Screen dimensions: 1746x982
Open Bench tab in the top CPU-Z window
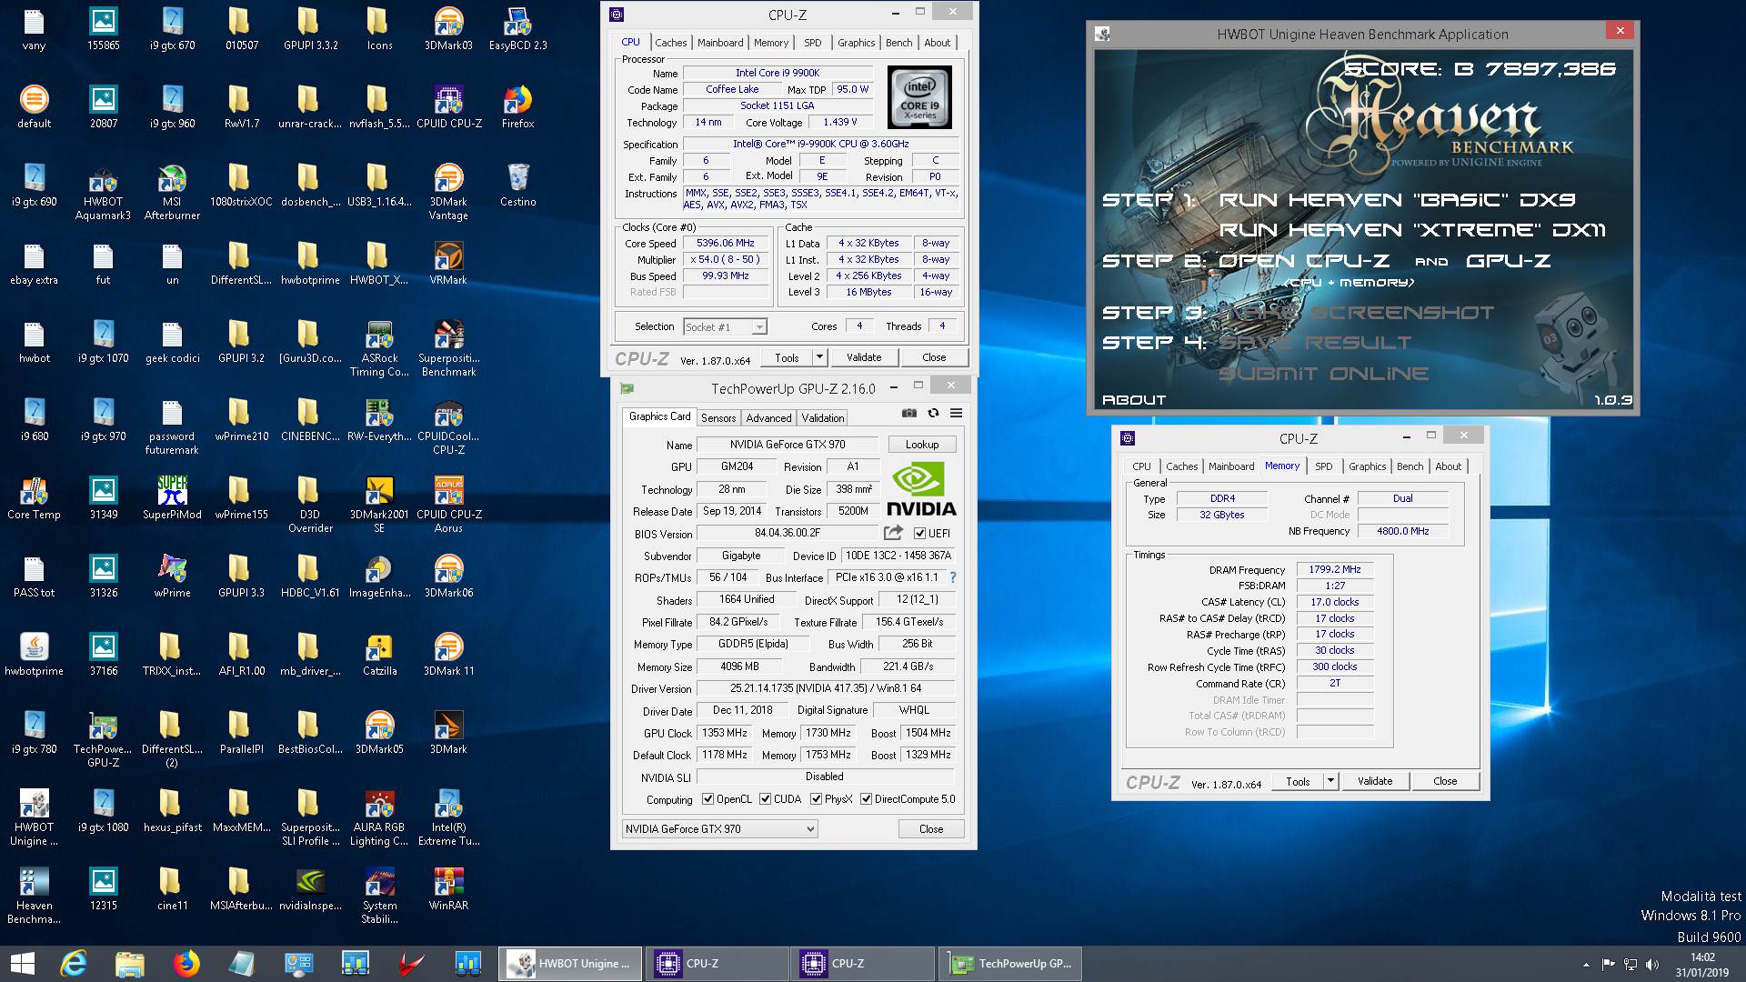click(x=898, y=43)
